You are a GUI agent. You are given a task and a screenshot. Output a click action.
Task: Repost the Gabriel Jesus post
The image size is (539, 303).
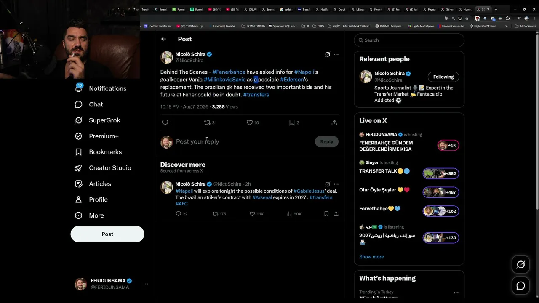pos(216,214)
